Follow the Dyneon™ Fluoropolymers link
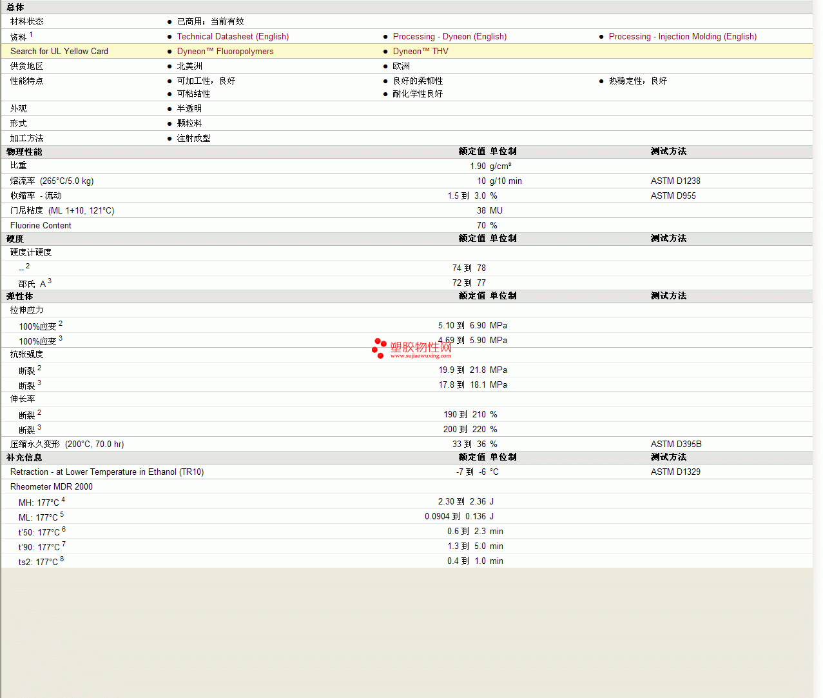823x698 pixels. [x=225, y=52]
